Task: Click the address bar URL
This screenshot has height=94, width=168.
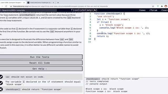Action: pyautogui.click(x=60, y=6)
